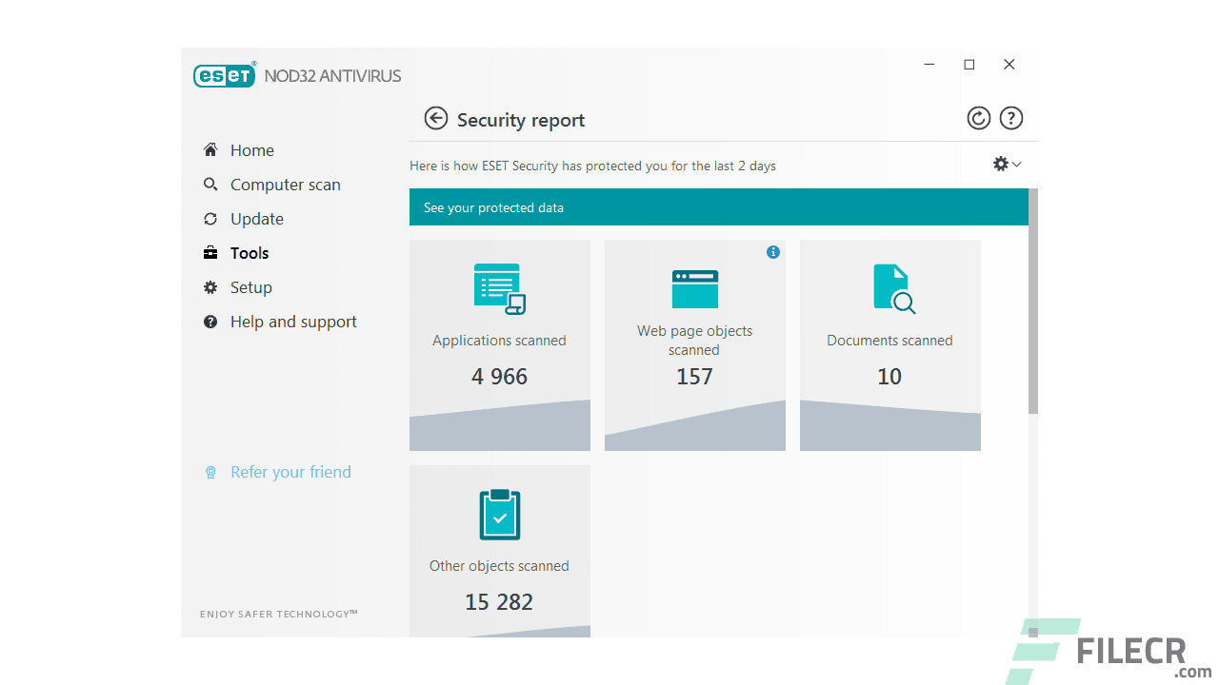Image resolution: width=1219 pixels, height=685 pixels.
Task: Open the Setup section
Action: click(250, 287)
